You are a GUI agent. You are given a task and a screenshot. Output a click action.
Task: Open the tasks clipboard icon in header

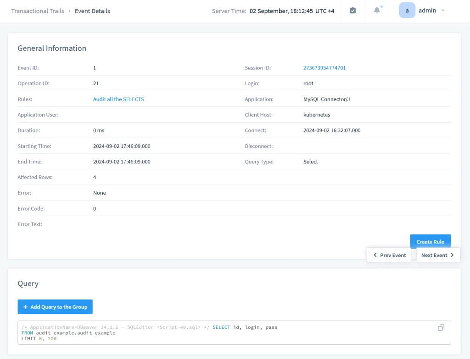[353, 11]
